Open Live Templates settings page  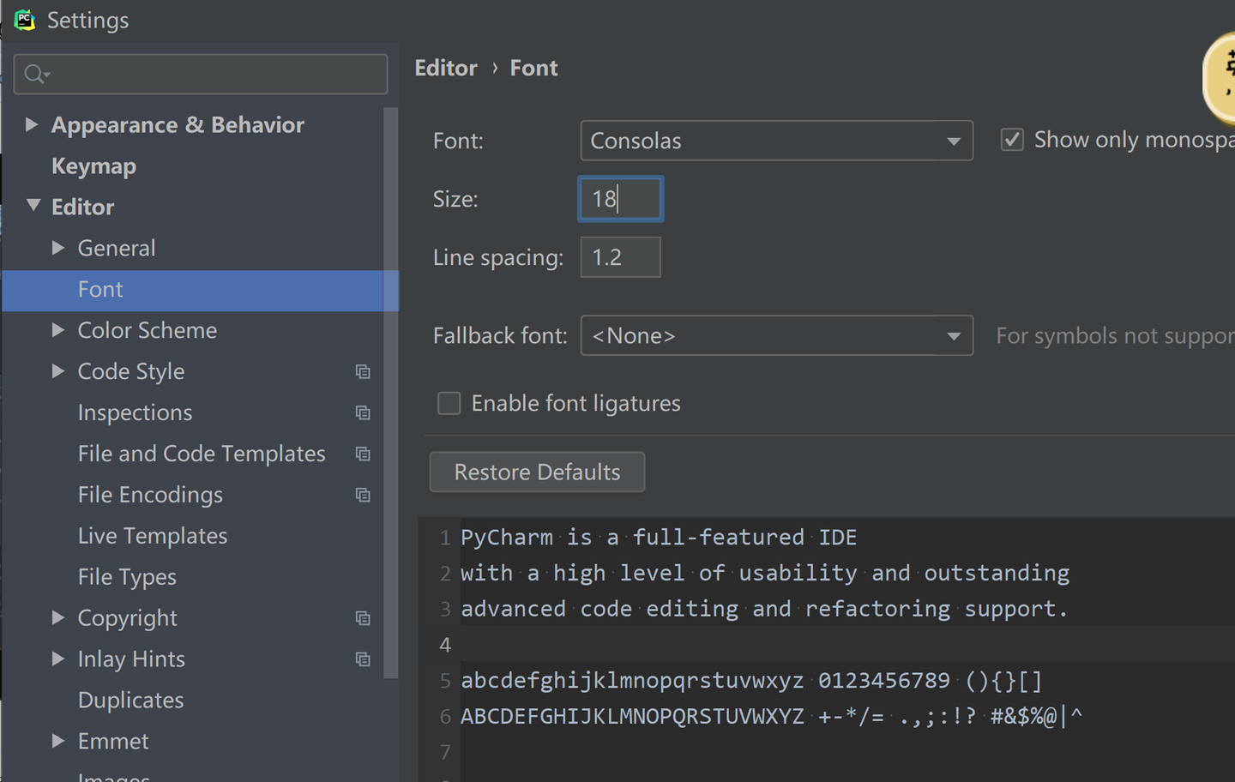click(153, 536)
